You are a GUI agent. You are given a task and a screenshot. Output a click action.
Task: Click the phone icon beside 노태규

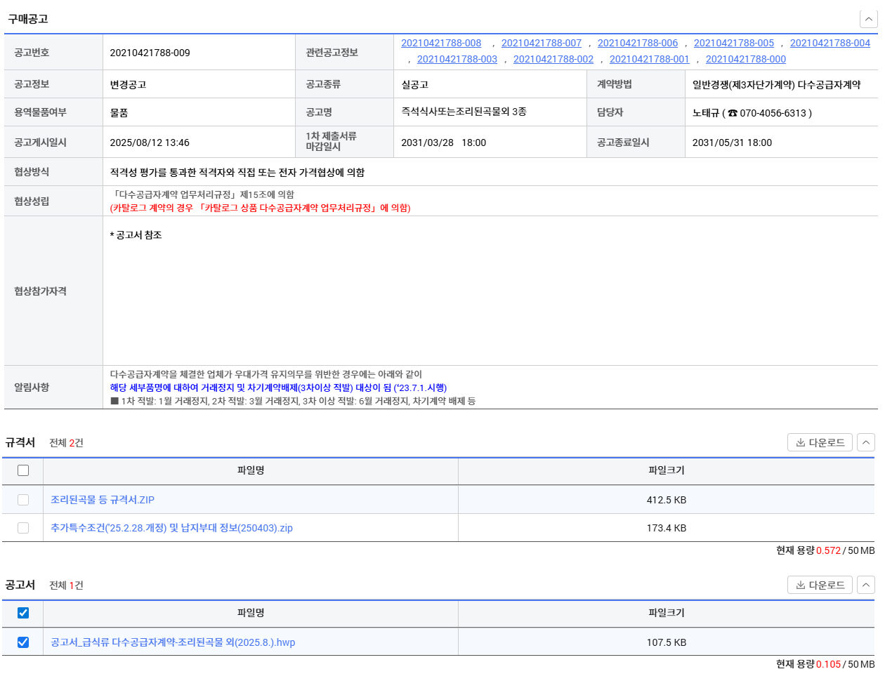click(x=733, y=113)
